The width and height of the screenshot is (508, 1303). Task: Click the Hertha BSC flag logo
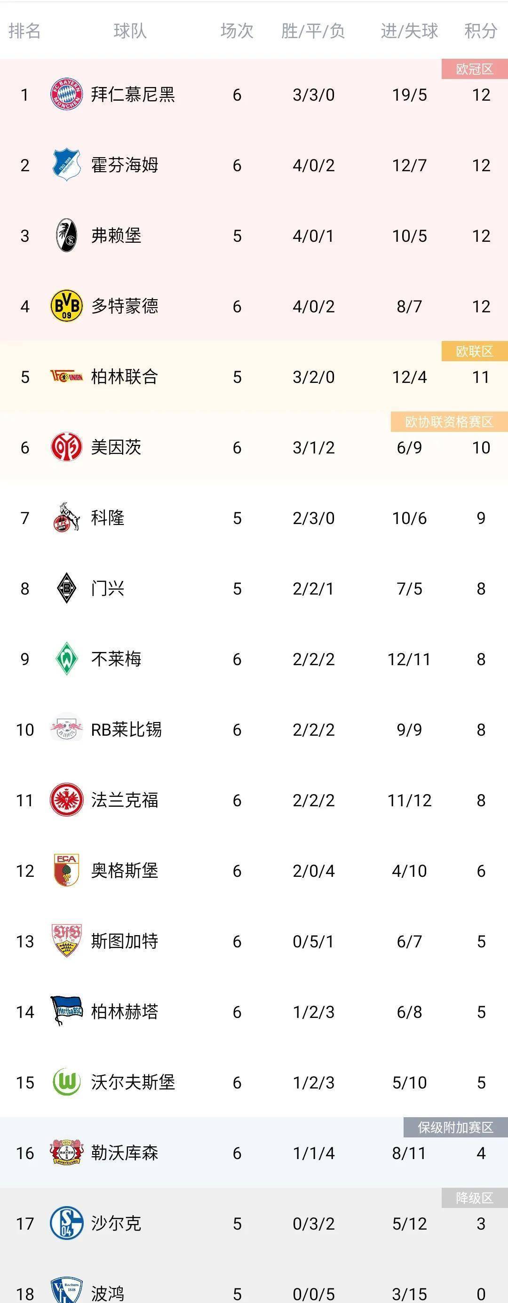(66, 1011)
